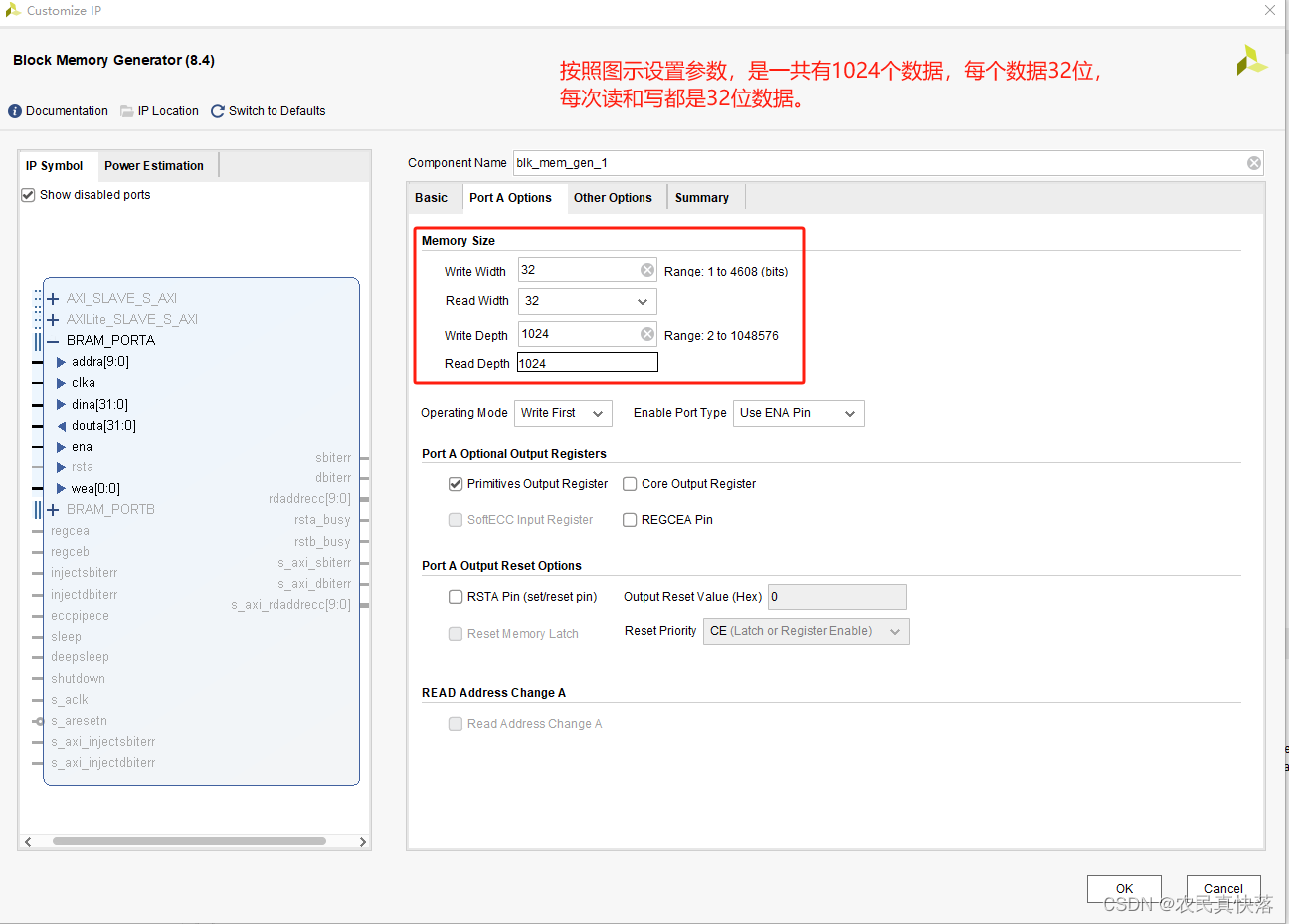Screen dimensions: 1289x924
Task: Uncheck Primitives Output Register
Action: pyautogui.click(x=456, y=484)
